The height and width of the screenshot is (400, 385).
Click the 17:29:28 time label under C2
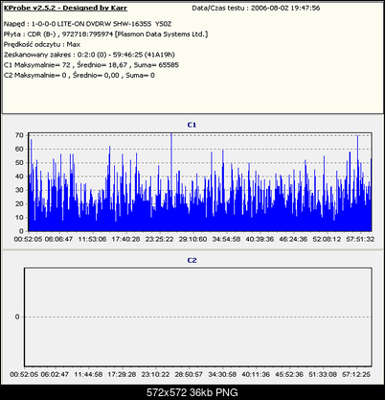click(x=122, y=374)
